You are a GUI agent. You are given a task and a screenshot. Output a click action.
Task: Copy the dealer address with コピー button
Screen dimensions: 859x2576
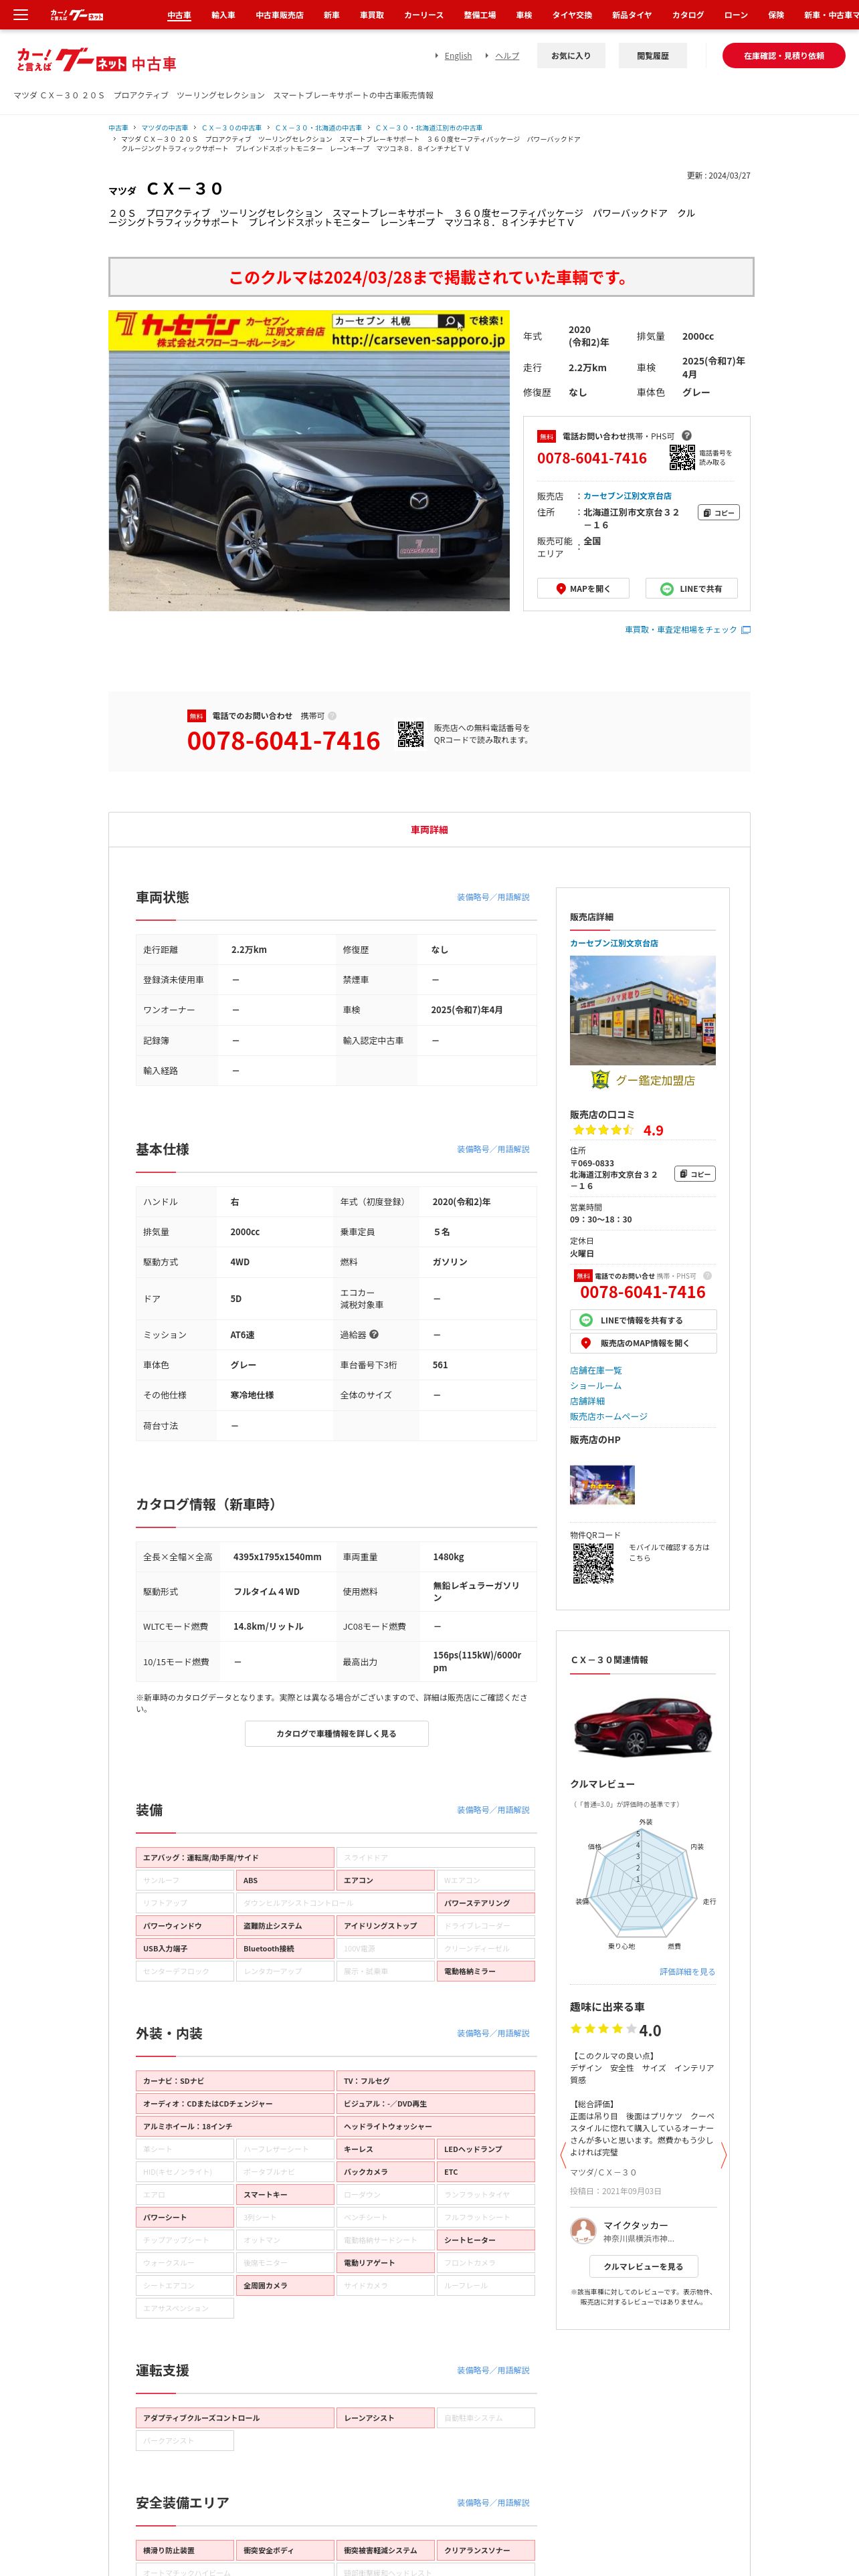click(718, 512)
